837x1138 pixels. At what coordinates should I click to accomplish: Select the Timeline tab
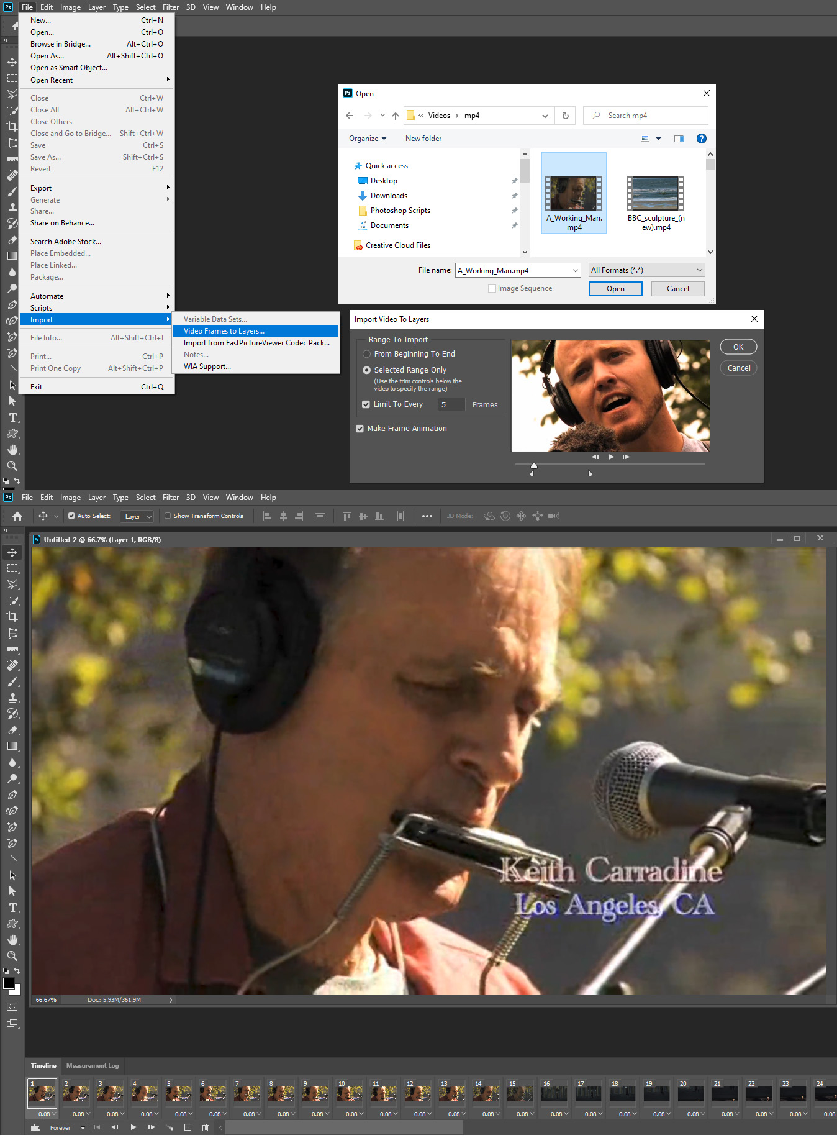(43, 1066)
